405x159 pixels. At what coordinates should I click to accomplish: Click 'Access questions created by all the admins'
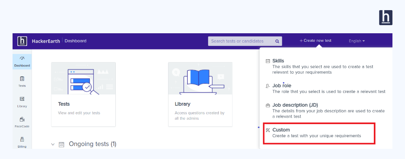tap(200, 116)
